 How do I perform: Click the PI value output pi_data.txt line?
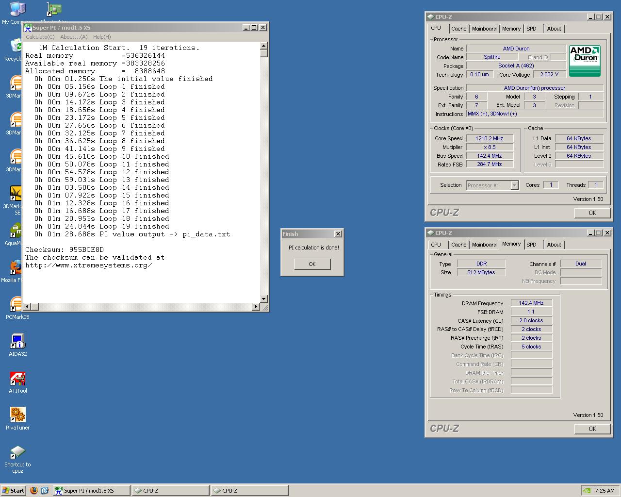point(132,234)
